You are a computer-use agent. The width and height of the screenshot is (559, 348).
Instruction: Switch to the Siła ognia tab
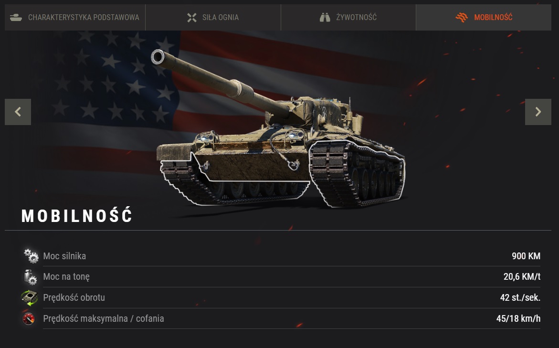[213, 17]
